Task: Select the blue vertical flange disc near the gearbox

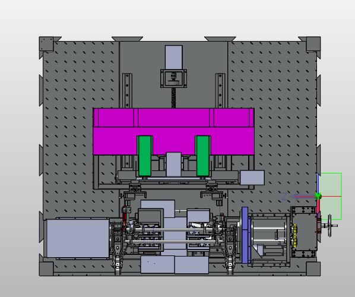Action: tap(245, 235)
